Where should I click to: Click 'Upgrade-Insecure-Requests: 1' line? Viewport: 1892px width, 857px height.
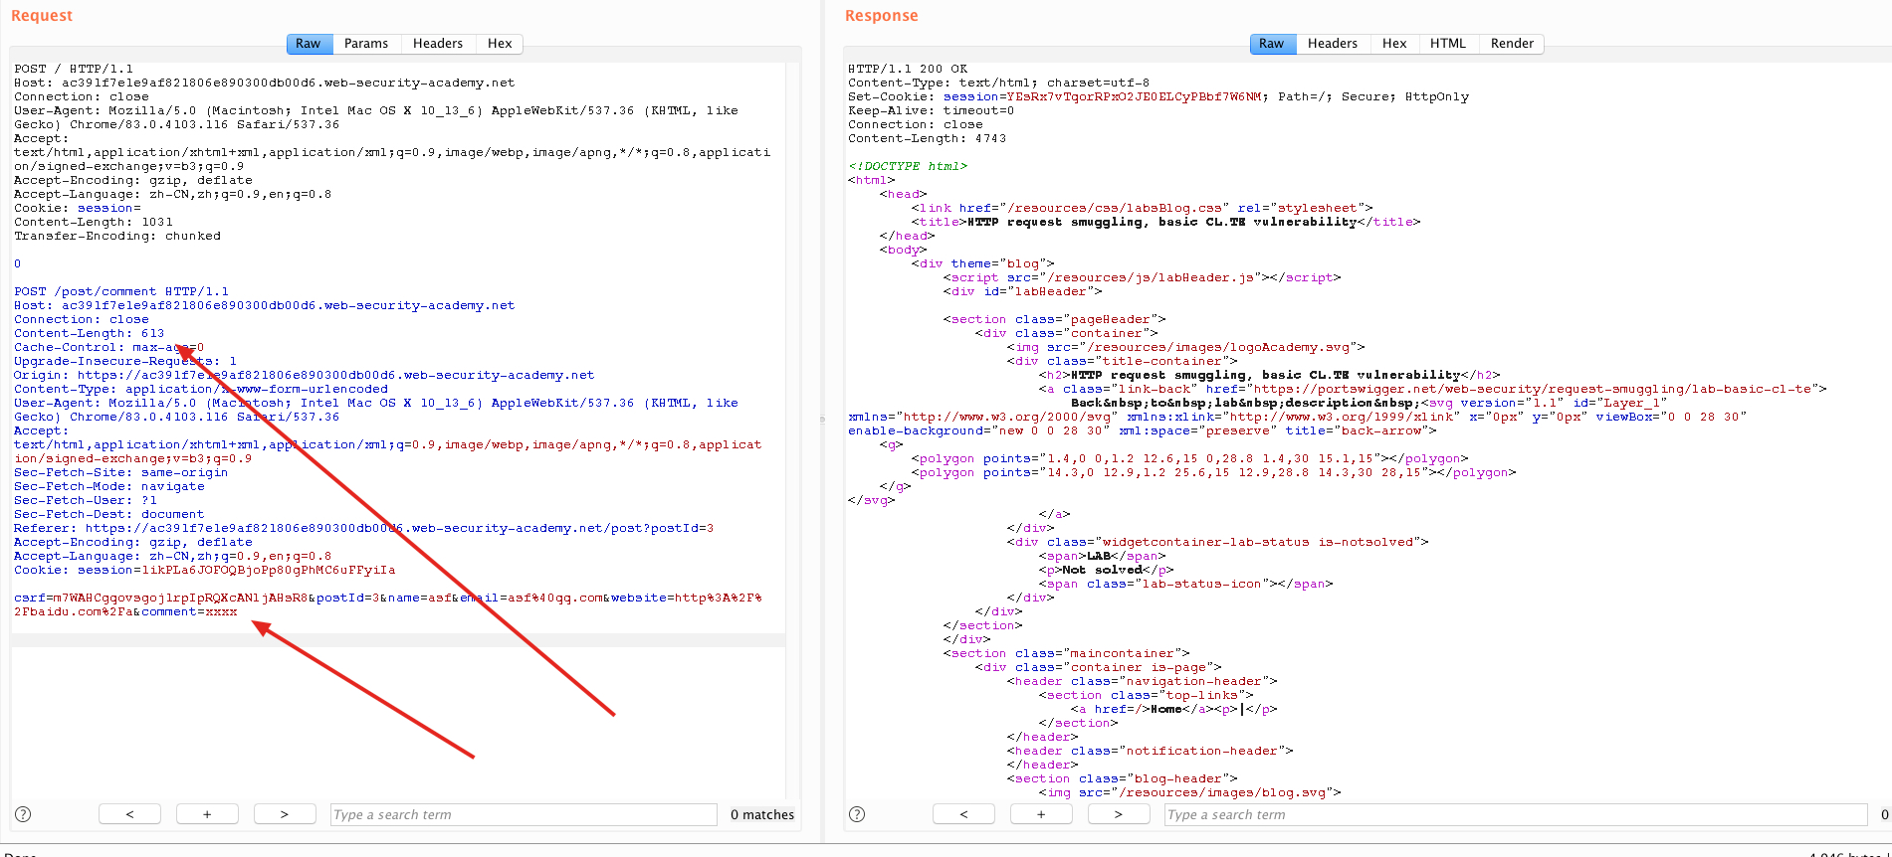point(125,362)
